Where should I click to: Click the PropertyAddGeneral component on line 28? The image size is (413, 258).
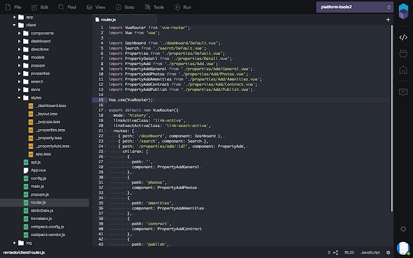(x=178, y=167)
